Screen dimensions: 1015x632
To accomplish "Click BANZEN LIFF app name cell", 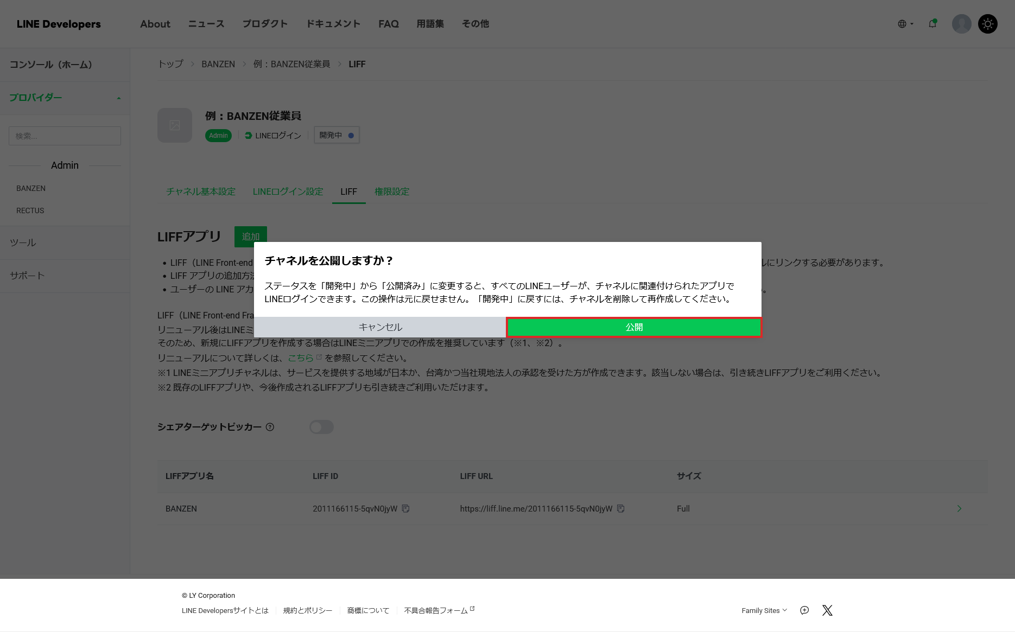I will coord(181,509).
